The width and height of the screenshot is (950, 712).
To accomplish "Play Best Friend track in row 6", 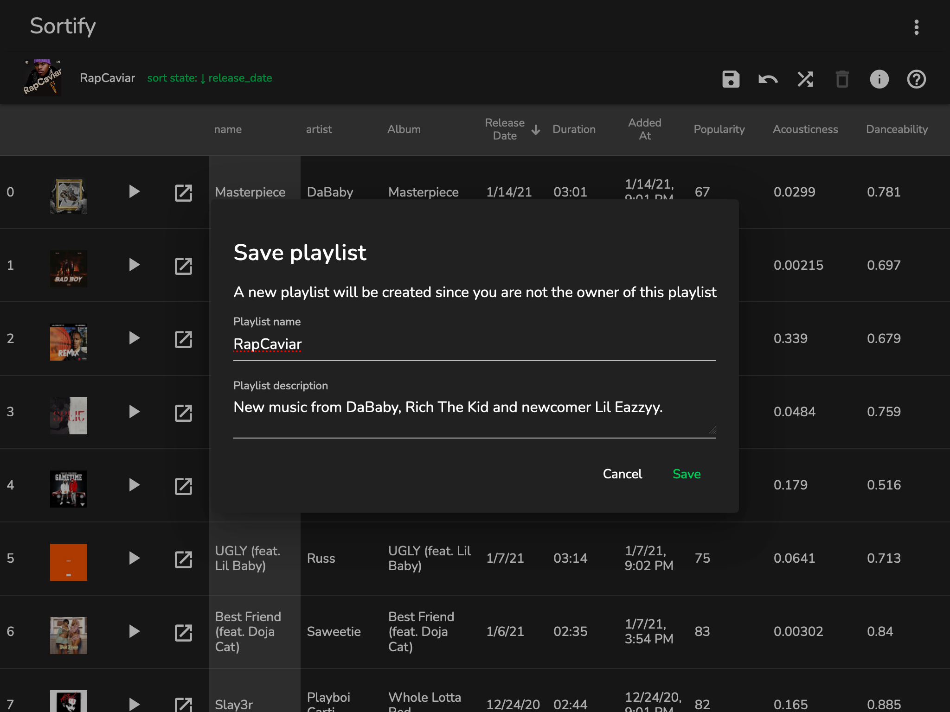I will point(134,631).
